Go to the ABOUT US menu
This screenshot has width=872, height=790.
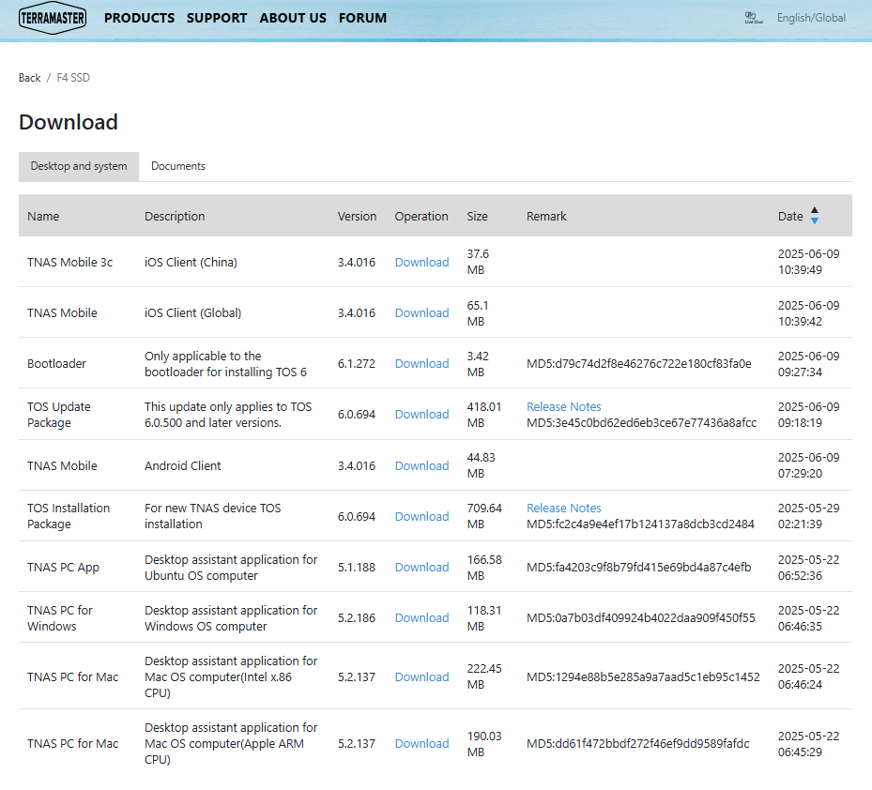[x=293, y=18]
